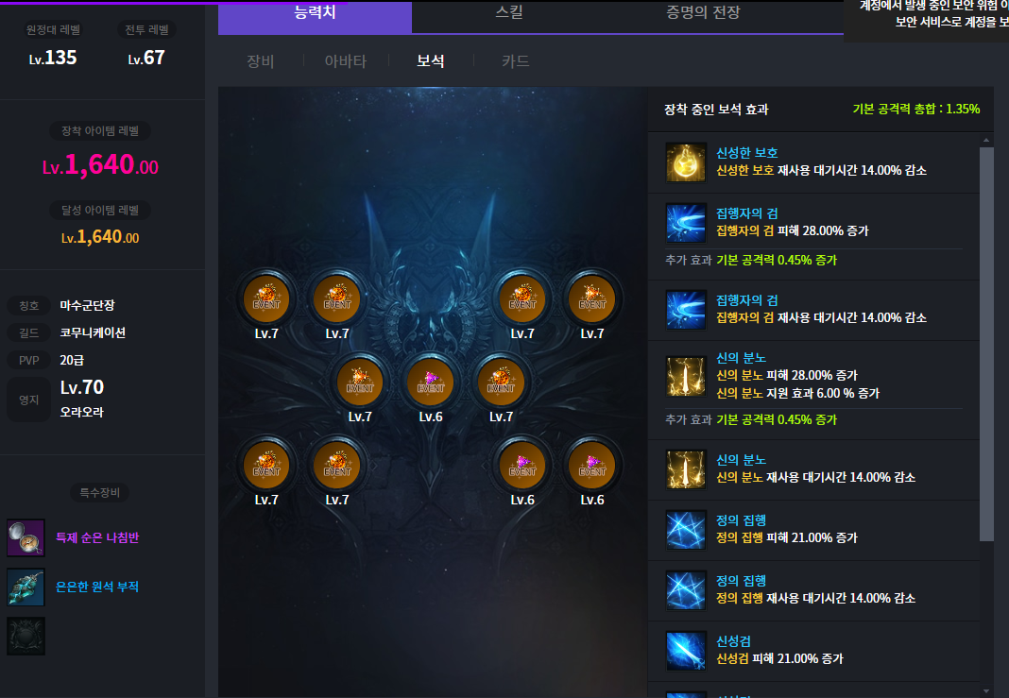The height and width of the screenshot is (698, 1009).
Task: Click the 신성한 보호 skill icon
Action: pos(685,162)
